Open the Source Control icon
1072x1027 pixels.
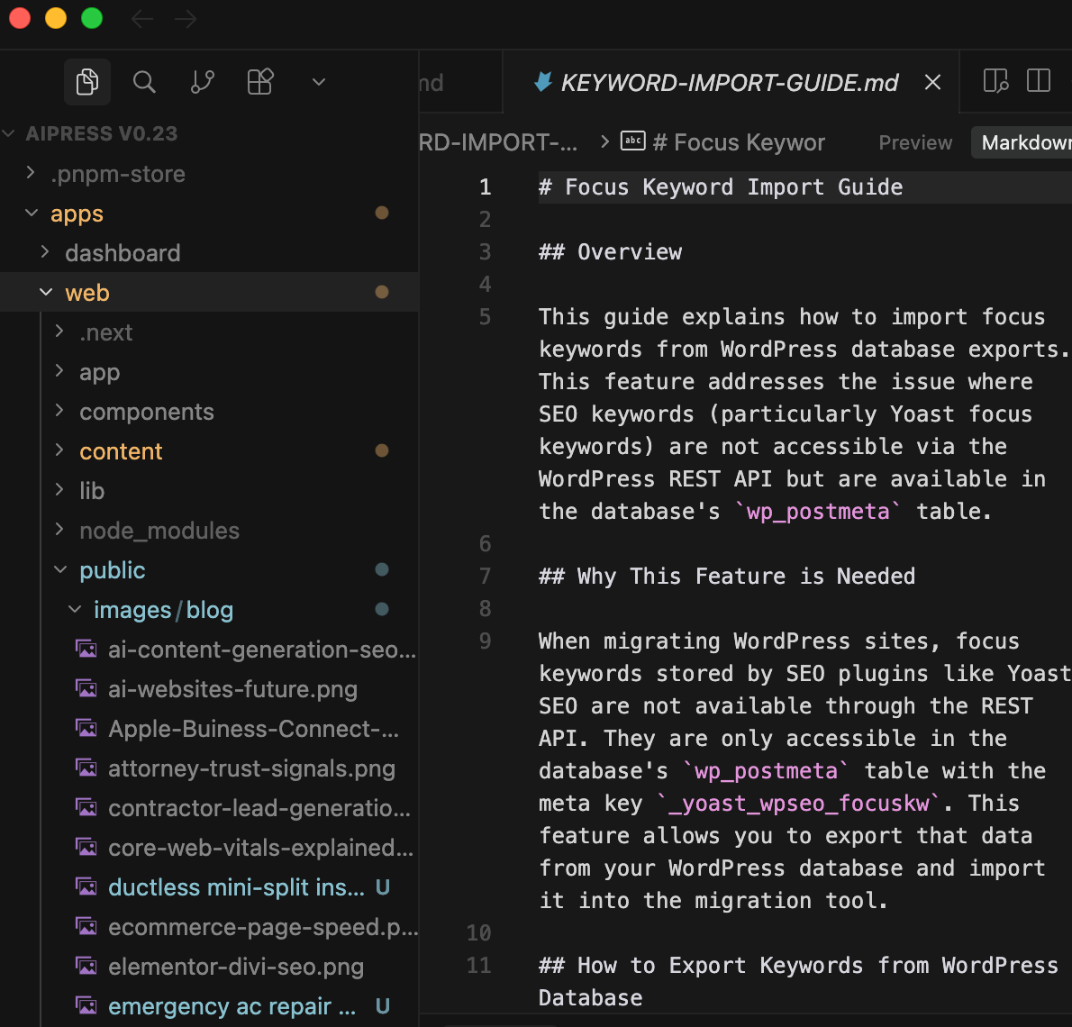pos(202,81)
